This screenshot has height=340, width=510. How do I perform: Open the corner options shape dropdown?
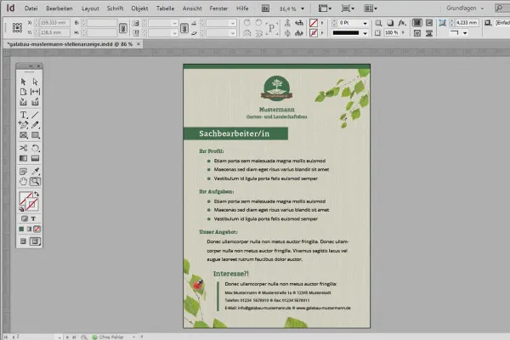click(x=465, y=33)
